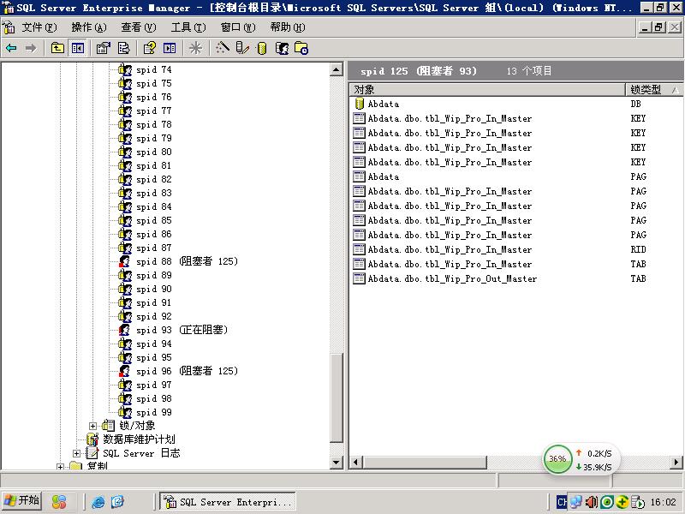
Task: Click the 锁/对象 node icon
Action: [x=108, y=426]
